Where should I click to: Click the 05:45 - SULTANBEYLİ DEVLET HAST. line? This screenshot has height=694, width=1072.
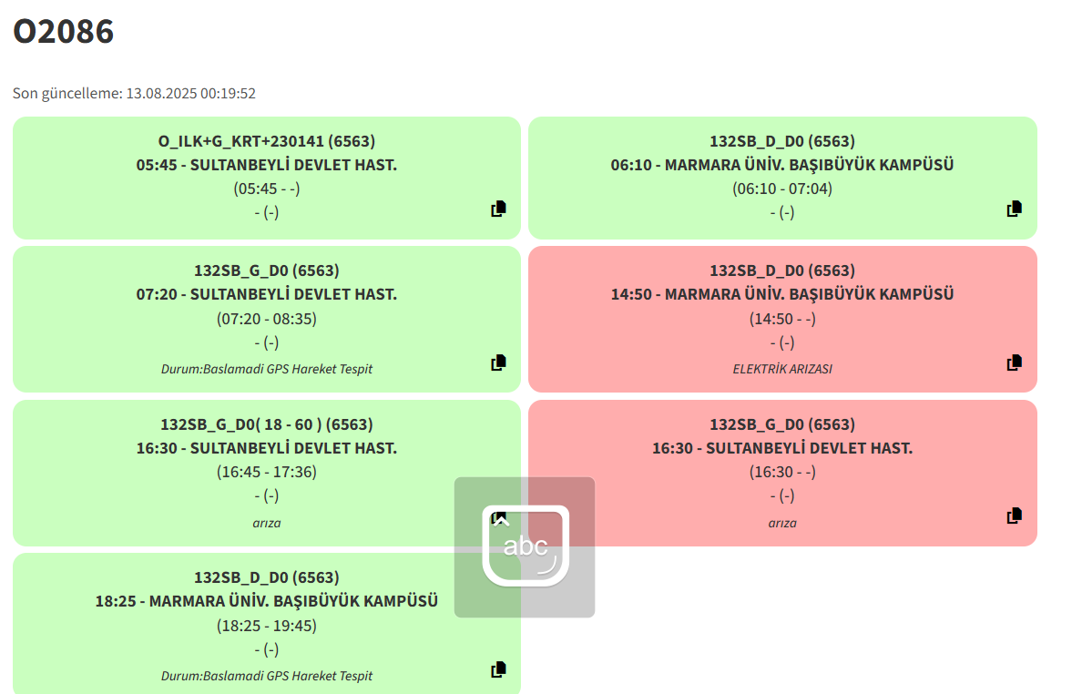point(267,165)
